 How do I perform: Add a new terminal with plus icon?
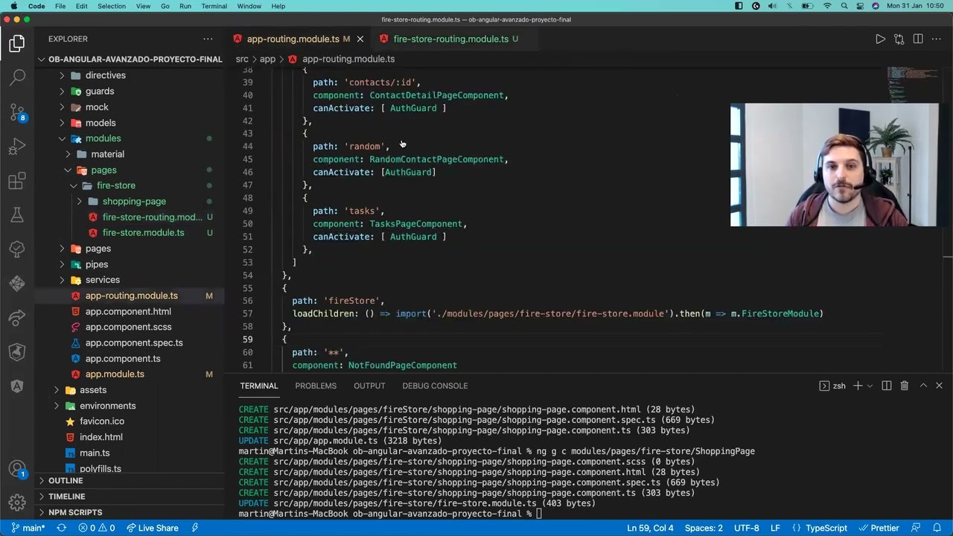[x=858, y=386]
